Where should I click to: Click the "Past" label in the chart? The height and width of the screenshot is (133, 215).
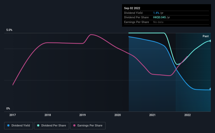click(x=206, y=36)
